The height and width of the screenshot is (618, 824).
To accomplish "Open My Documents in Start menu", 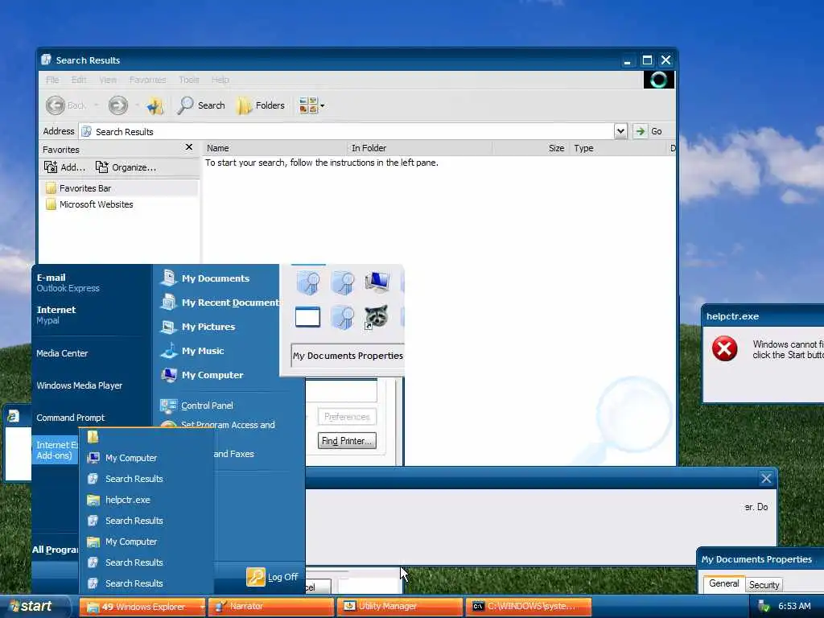I will coord(205,278).
